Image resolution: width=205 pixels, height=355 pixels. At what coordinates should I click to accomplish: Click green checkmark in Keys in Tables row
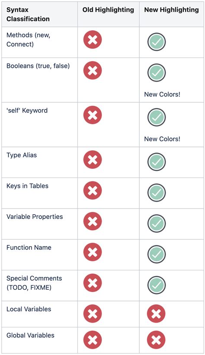pos(157,193)
